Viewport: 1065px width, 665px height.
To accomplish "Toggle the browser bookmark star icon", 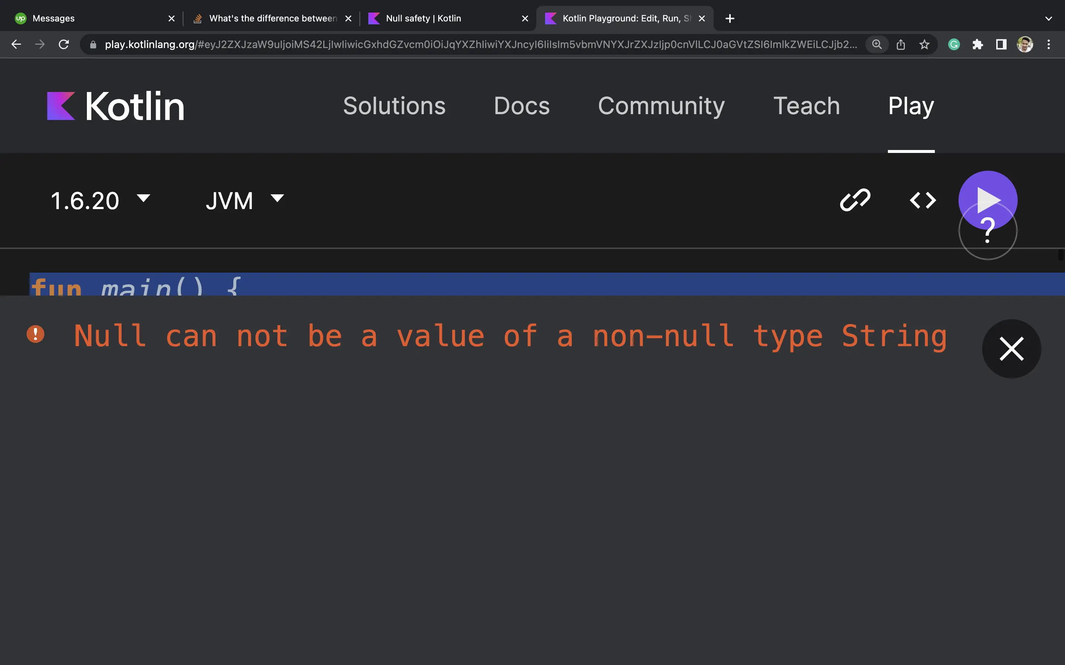I will 925,44.
